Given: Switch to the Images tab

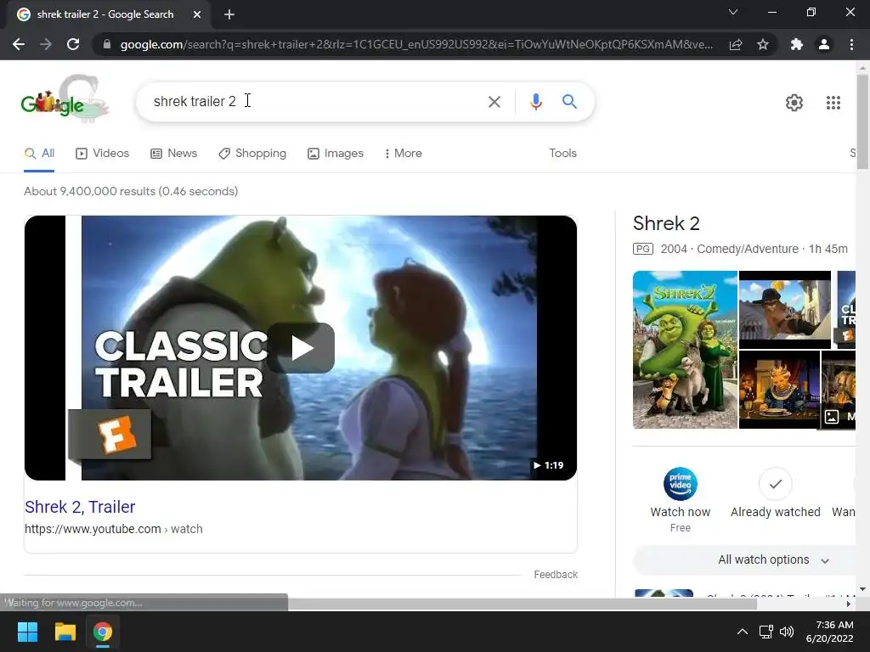Looking at the screenshot, I should pyautogui.click(x=336, y=154).
